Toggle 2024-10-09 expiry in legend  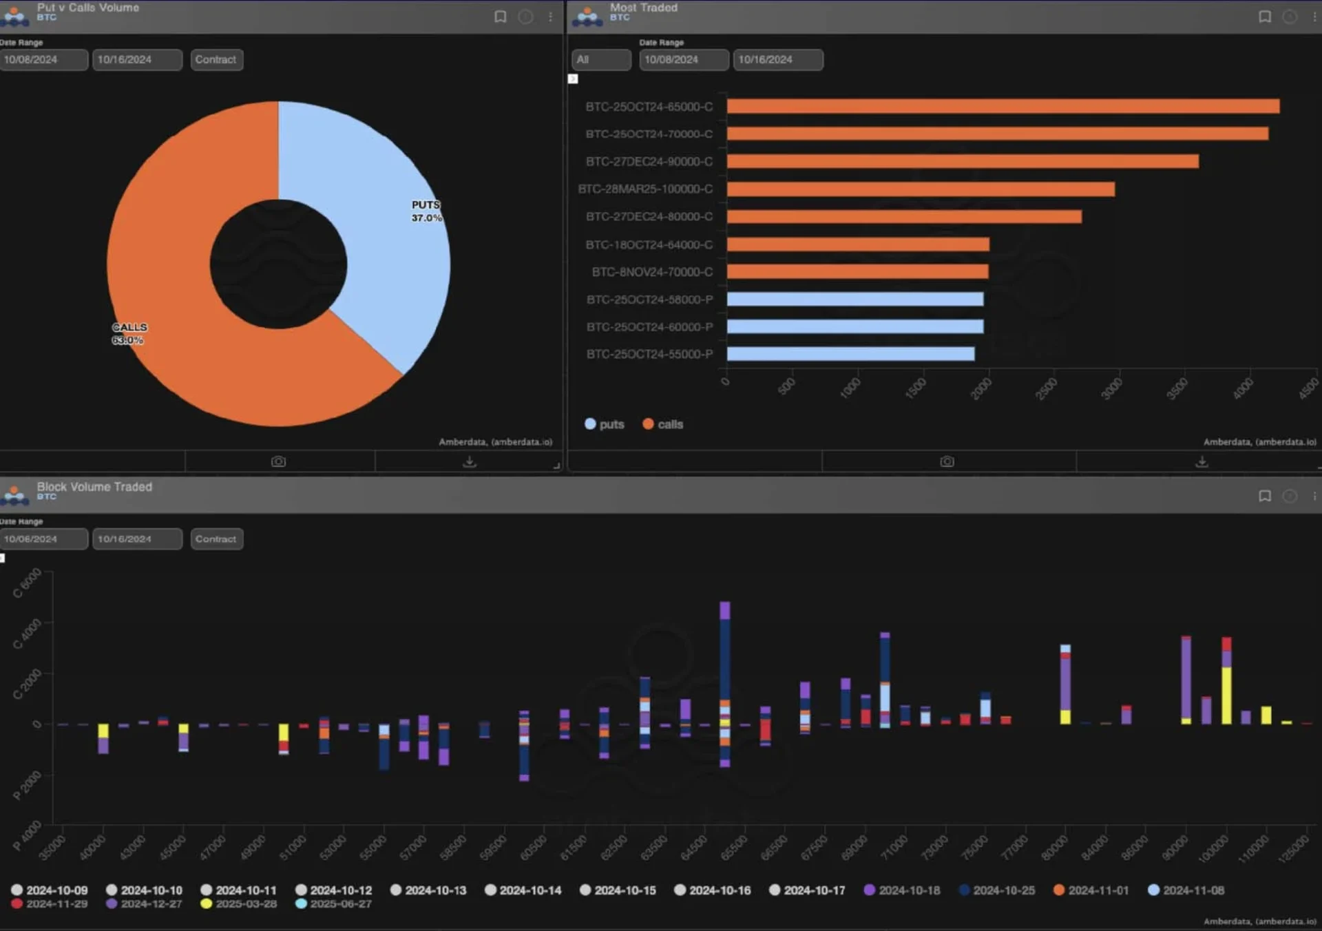pyautogui.click(x=50, y=890)
